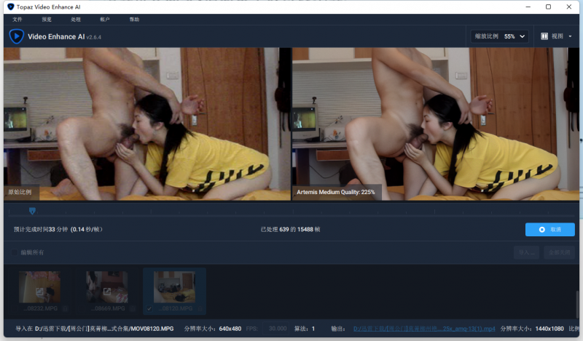Toggle the 编辑所有 checkbox

pos(14,252)
